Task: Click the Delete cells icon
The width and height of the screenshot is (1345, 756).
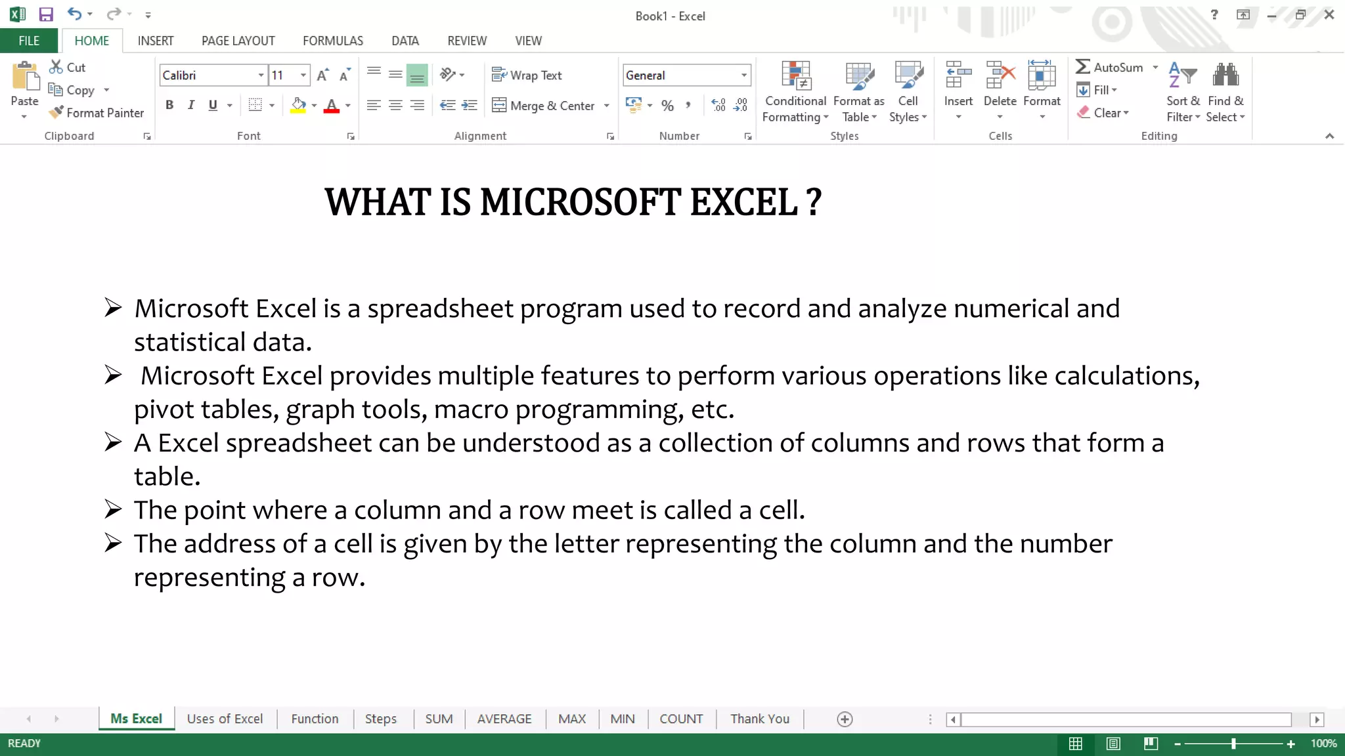Action: [x=1000, y=74]
